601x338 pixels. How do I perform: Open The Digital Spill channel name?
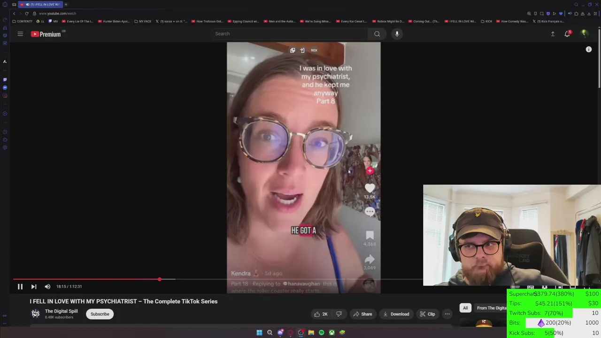(x=61, y=311)
